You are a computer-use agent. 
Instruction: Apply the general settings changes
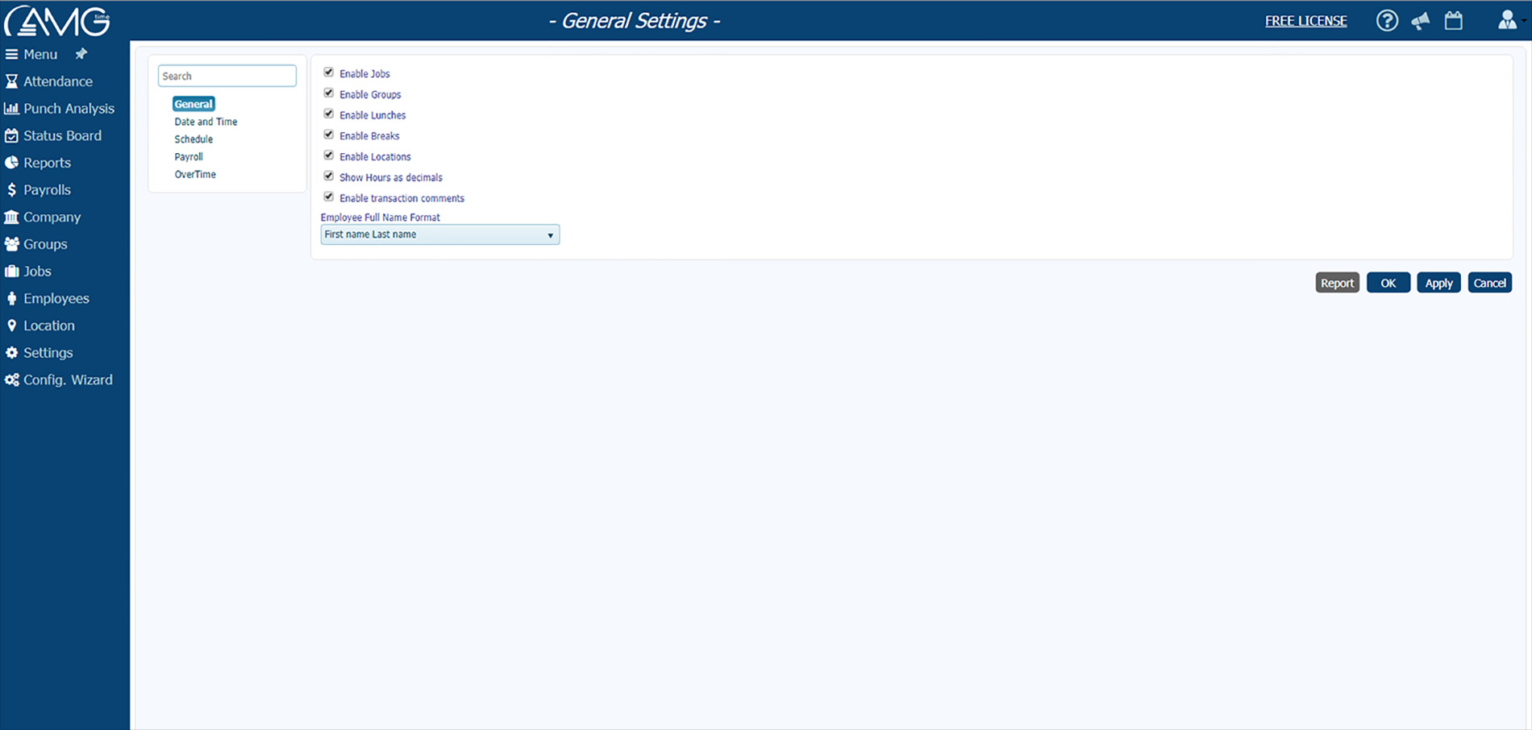pyautogui.click(x=1438, y=283)
